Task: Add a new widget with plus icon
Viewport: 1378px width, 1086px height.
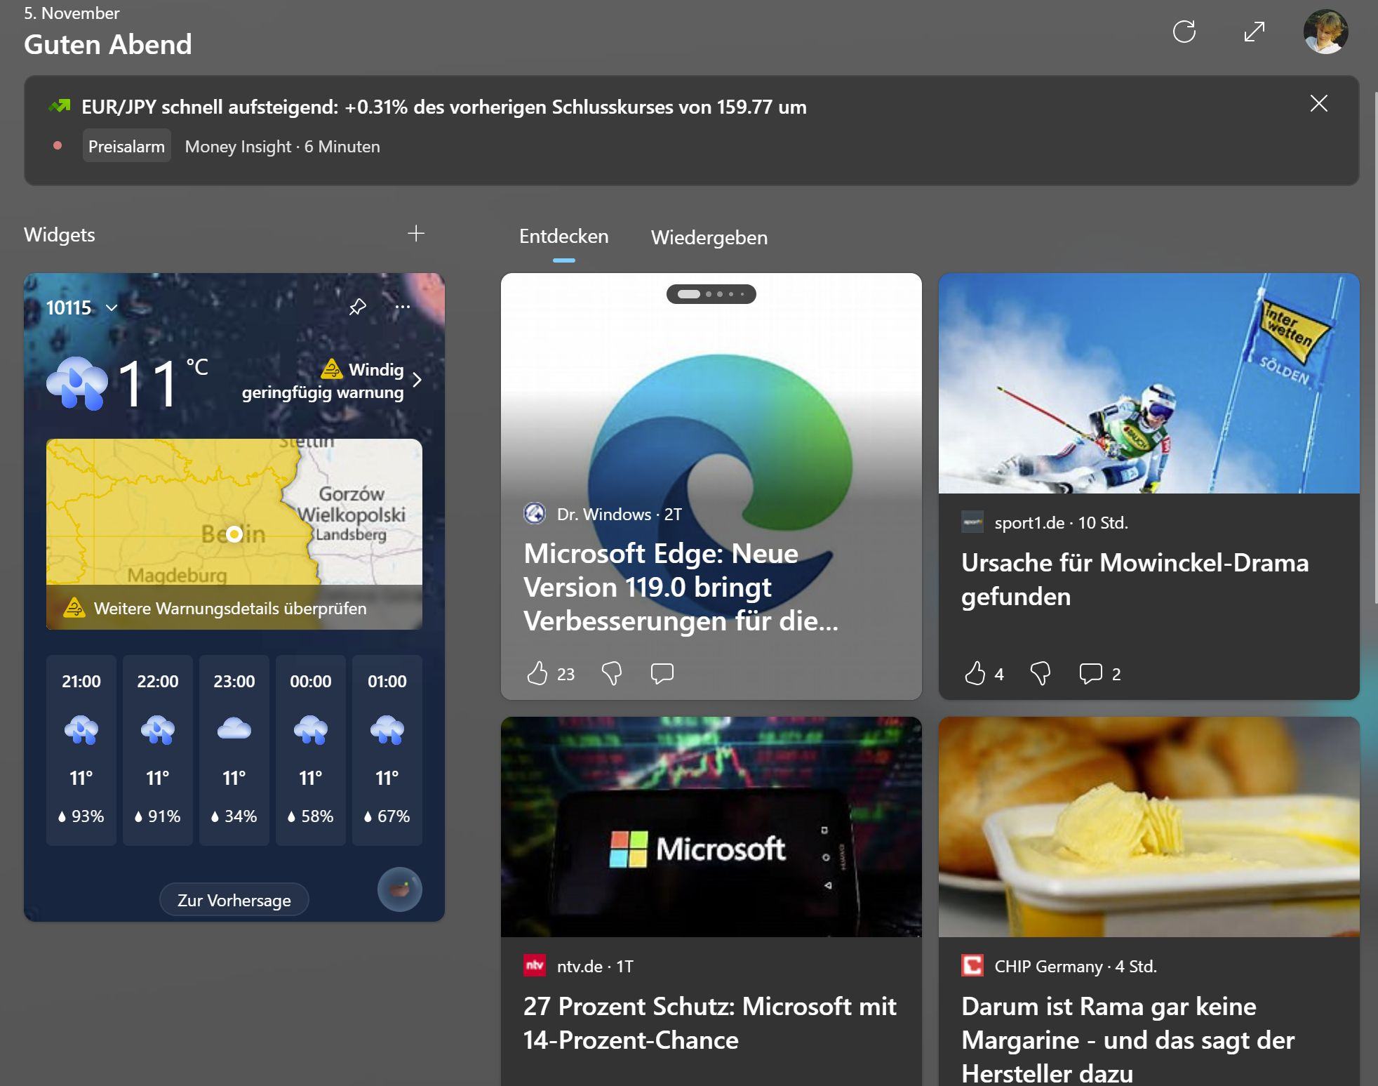Action: (x=416, y=234)
